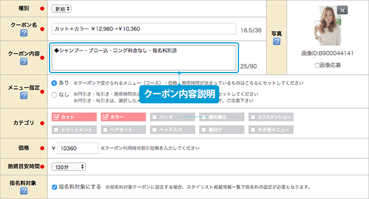Open the help icon under 写真

click(276, 41)
